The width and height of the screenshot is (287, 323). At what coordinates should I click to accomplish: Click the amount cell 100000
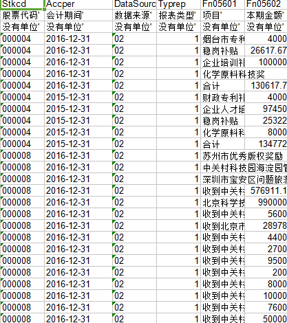coord(266,62)
